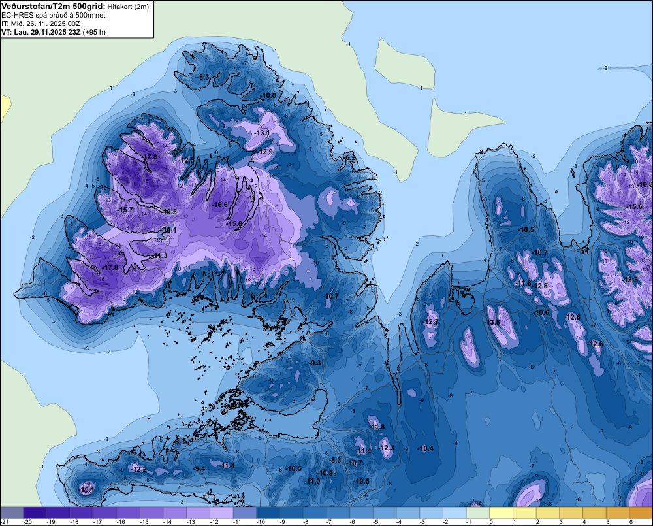Click the -10.1 temperature label
This screenshot has height=526, width=653.
coord(169,230)
